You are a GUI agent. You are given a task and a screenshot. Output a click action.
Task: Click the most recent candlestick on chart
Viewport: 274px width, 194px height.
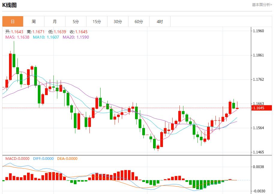coord(237,108)
